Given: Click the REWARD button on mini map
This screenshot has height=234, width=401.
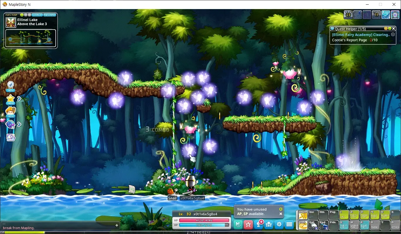Looking at the screenshot, I should click(x=50, y=15).
